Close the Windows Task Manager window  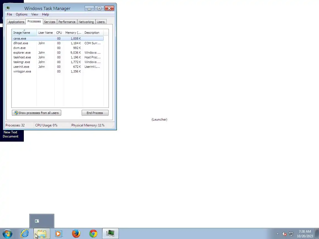(109, 8)
